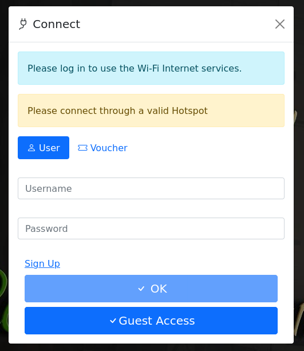Switch to the Voucher tab
Viewport: 304px width, 351px height.
(102, 148)
